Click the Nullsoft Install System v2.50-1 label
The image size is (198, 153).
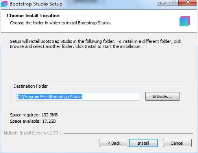pyautogui.click(x=33, y=133)
